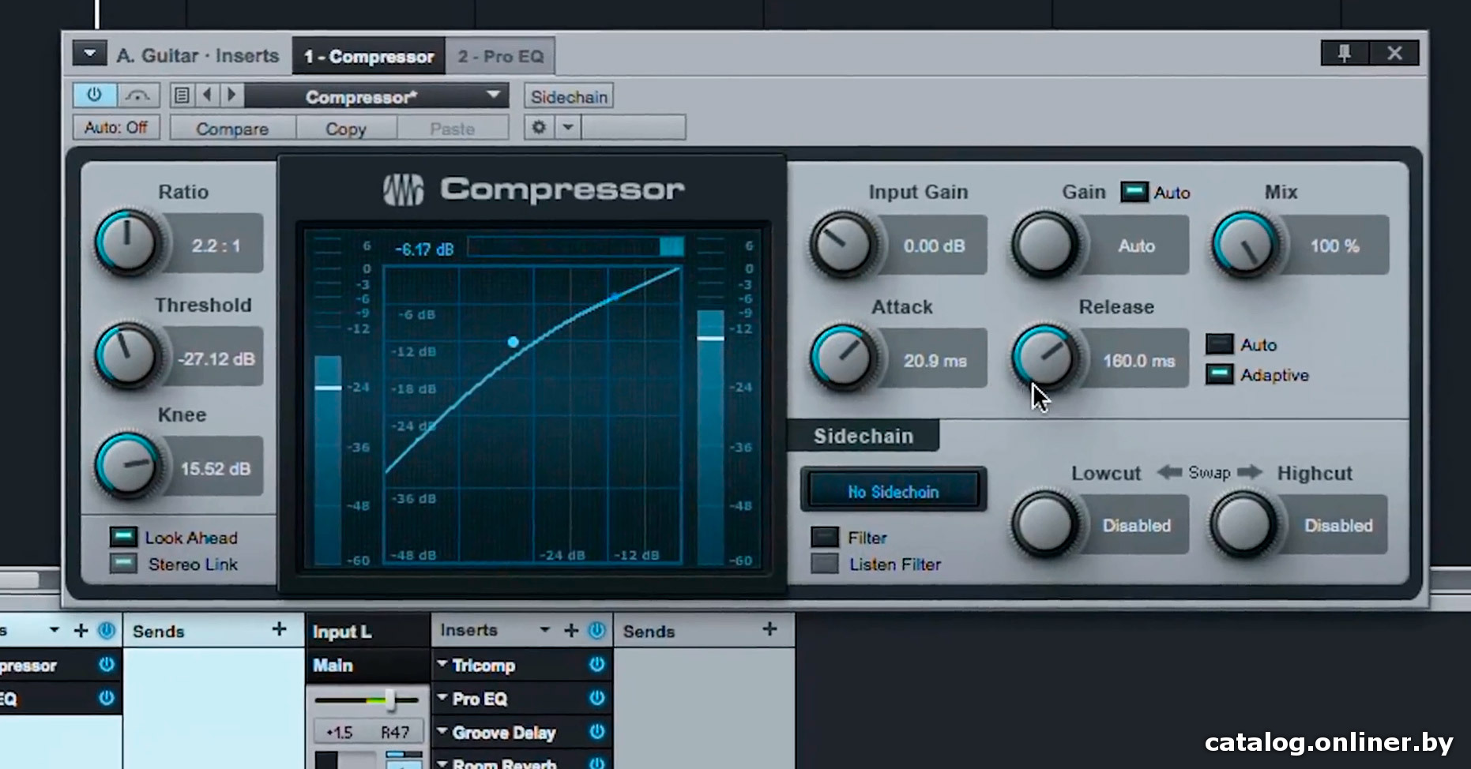1471x769 pixels.
Task: Toggle Auto gain checkbox
Action: click(x=1134, y=192)
